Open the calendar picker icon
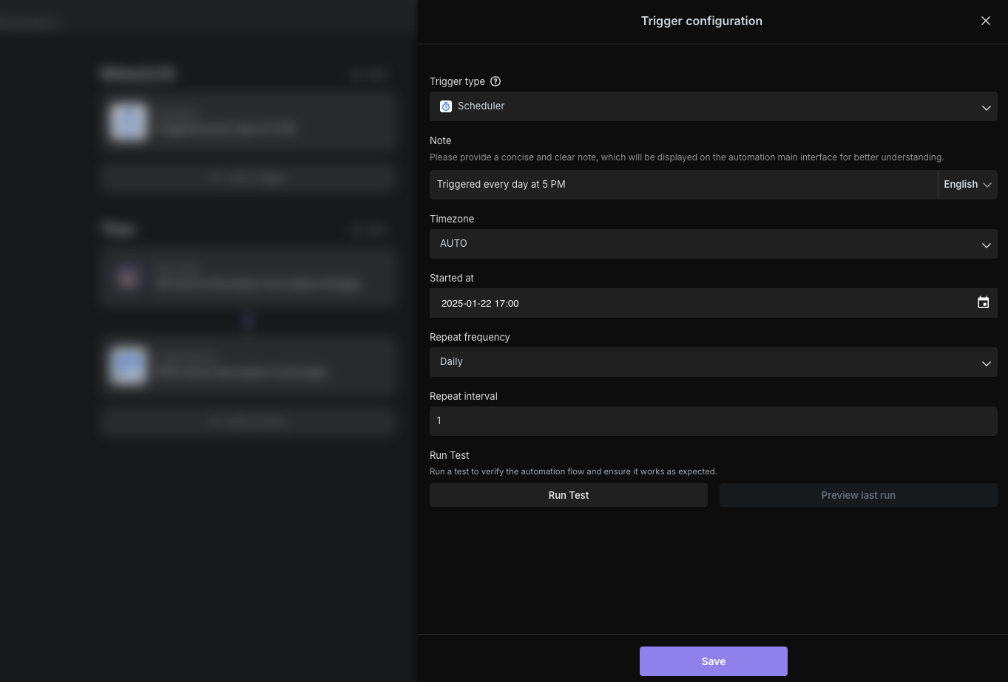 coord(983,303)
